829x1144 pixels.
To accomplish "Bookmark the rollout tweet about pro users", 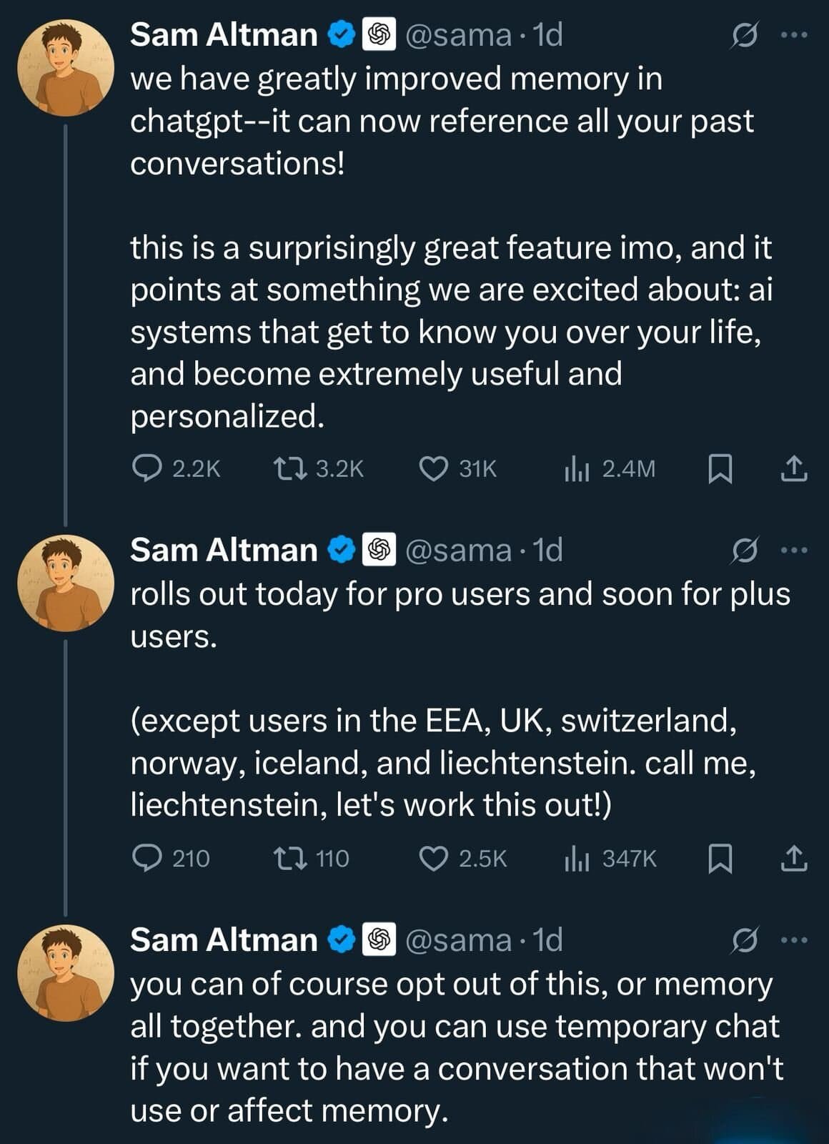I will tap(720, 859).
